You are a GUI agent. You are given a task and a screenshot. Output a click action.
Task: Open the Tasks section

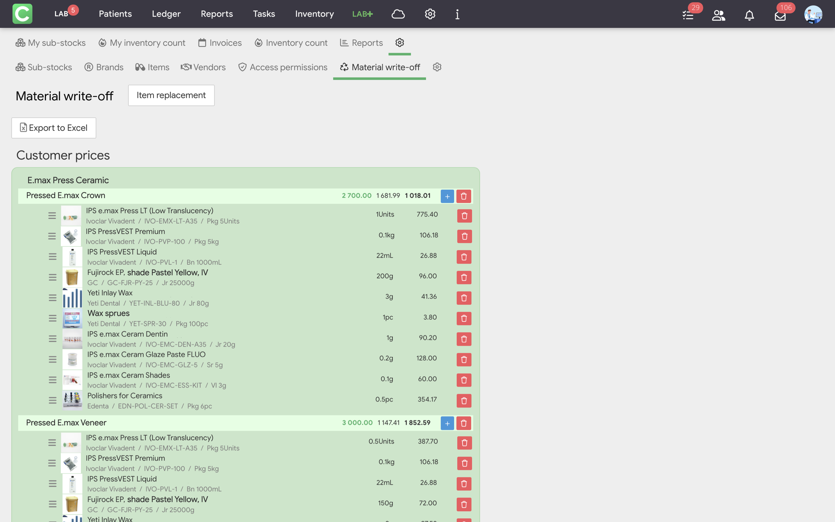[x=264, y=14]
